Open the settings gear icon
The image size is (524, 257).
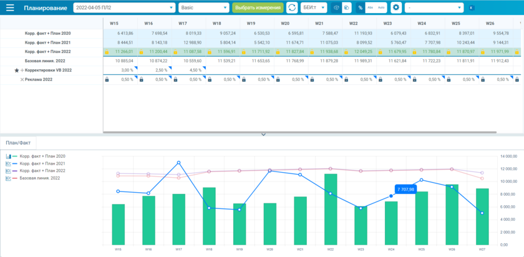pos(395,8)
